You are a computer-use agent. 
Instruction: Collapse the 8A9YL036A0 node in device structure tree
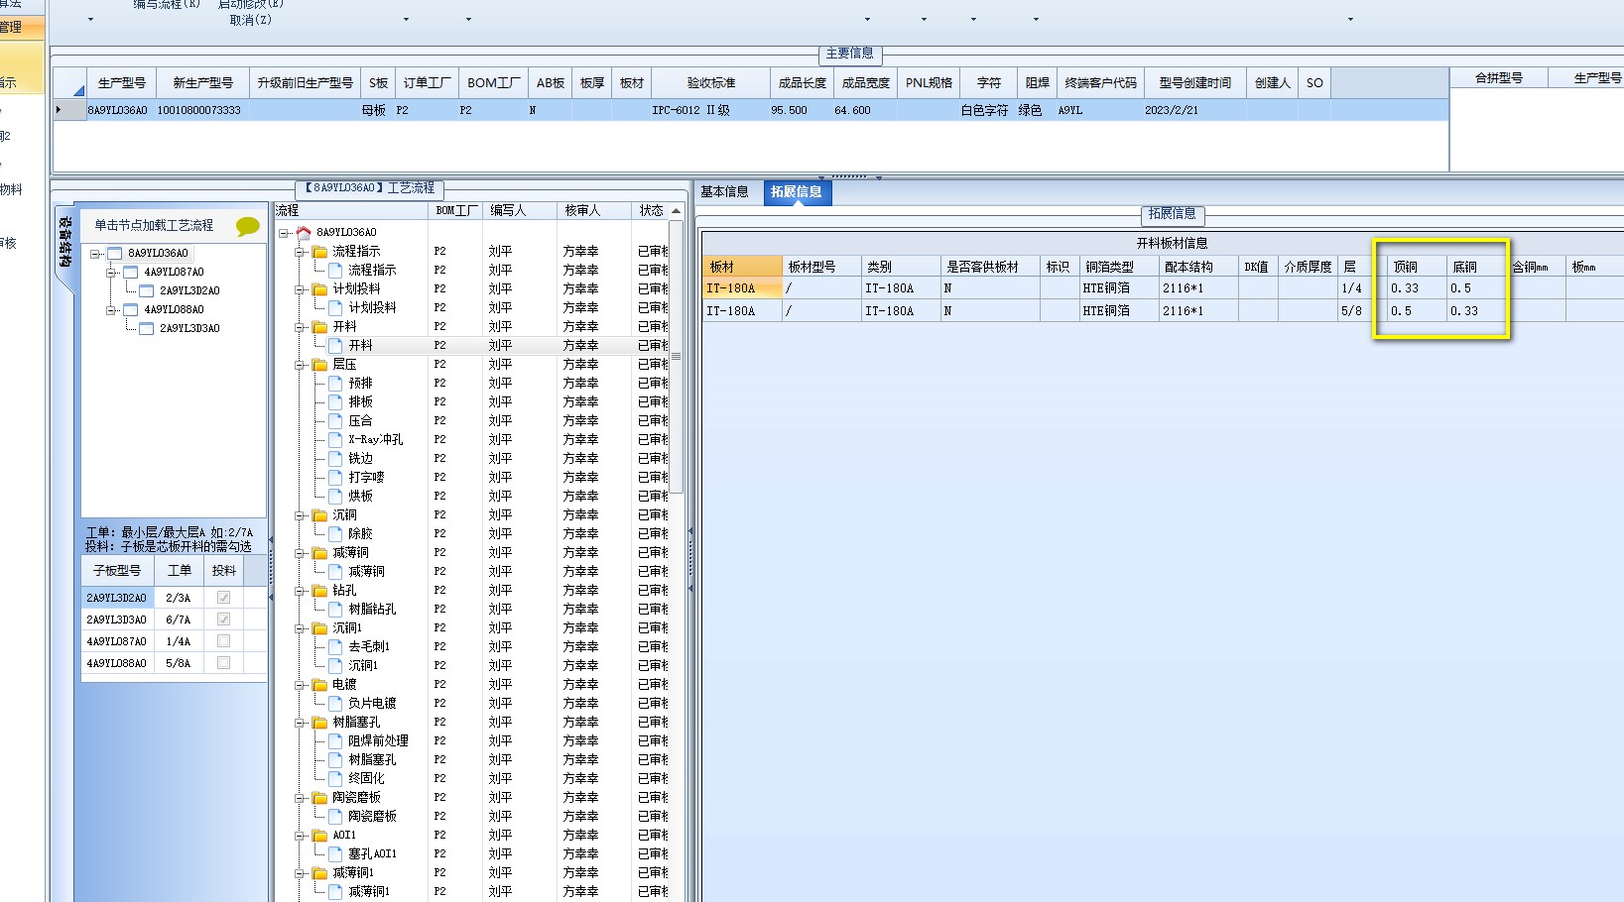point(95,254)
